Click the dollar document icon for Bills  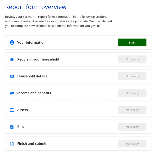click(x=12, y=127)
